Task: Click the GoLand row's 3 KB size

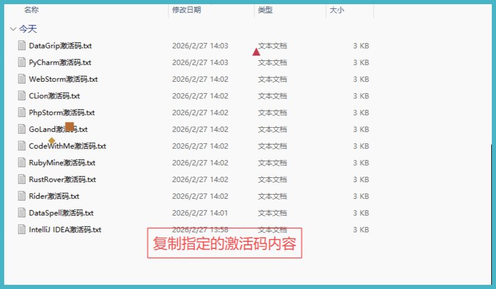Action: (361, 130)
